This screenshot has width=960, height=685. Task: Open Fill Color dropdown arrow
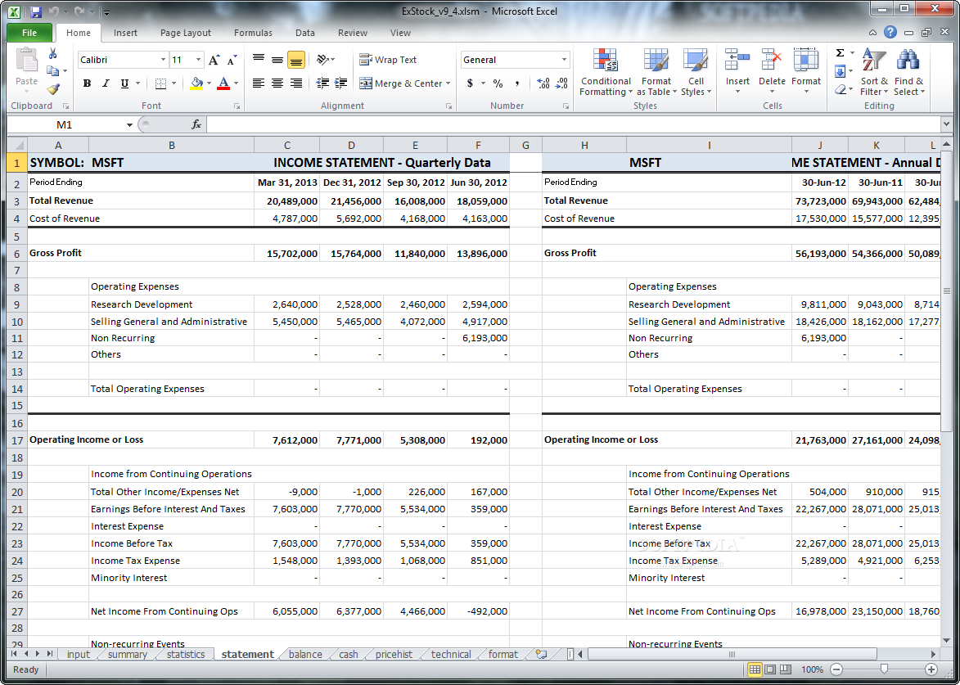pos(209,83)
